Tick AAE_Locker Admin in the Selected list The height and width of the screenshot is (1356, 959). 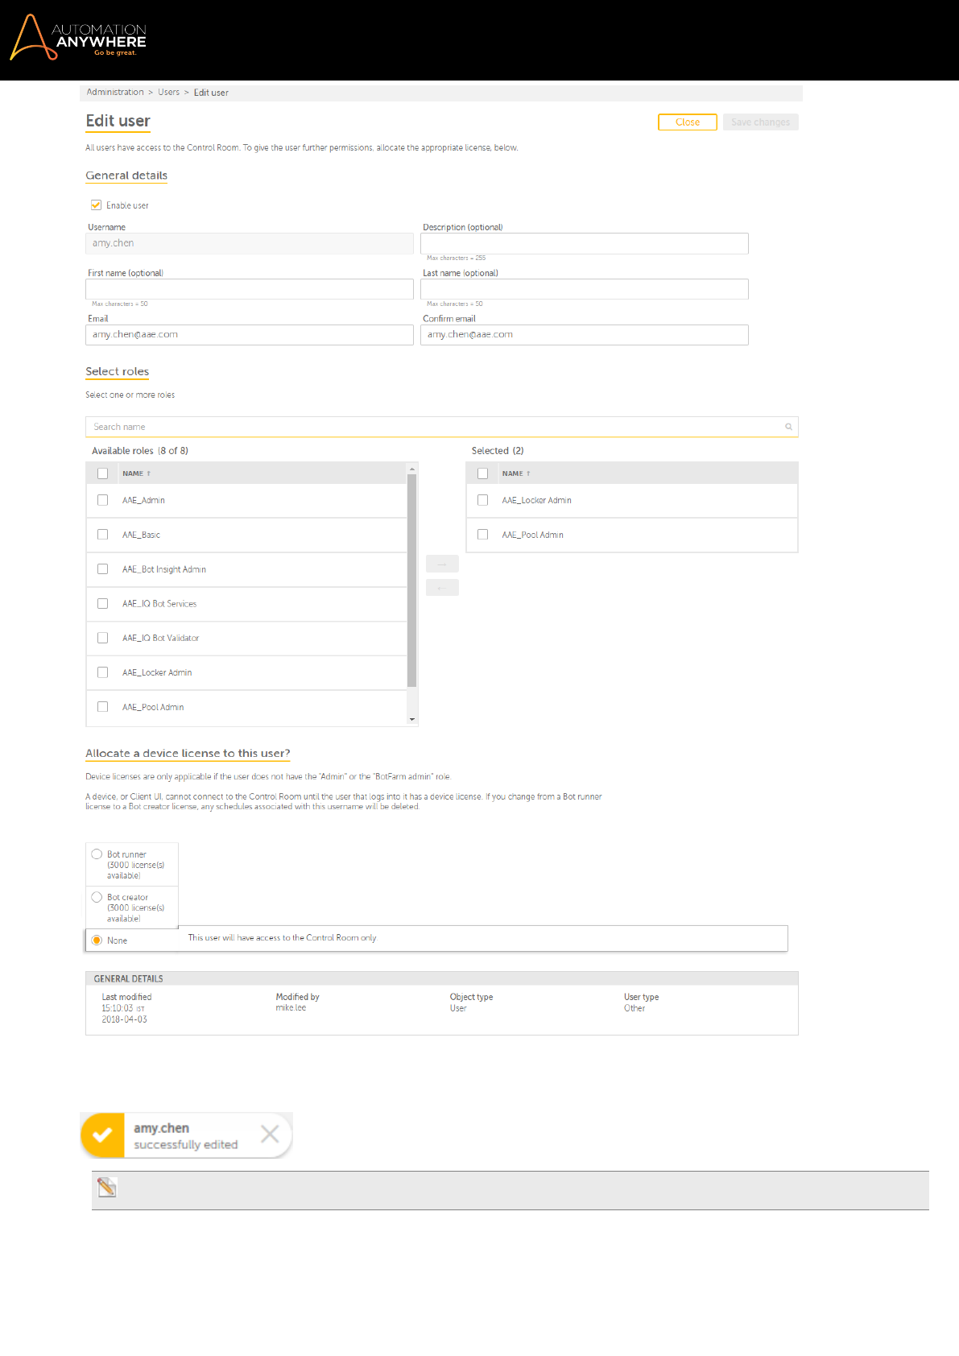click(x=483, y=500)
